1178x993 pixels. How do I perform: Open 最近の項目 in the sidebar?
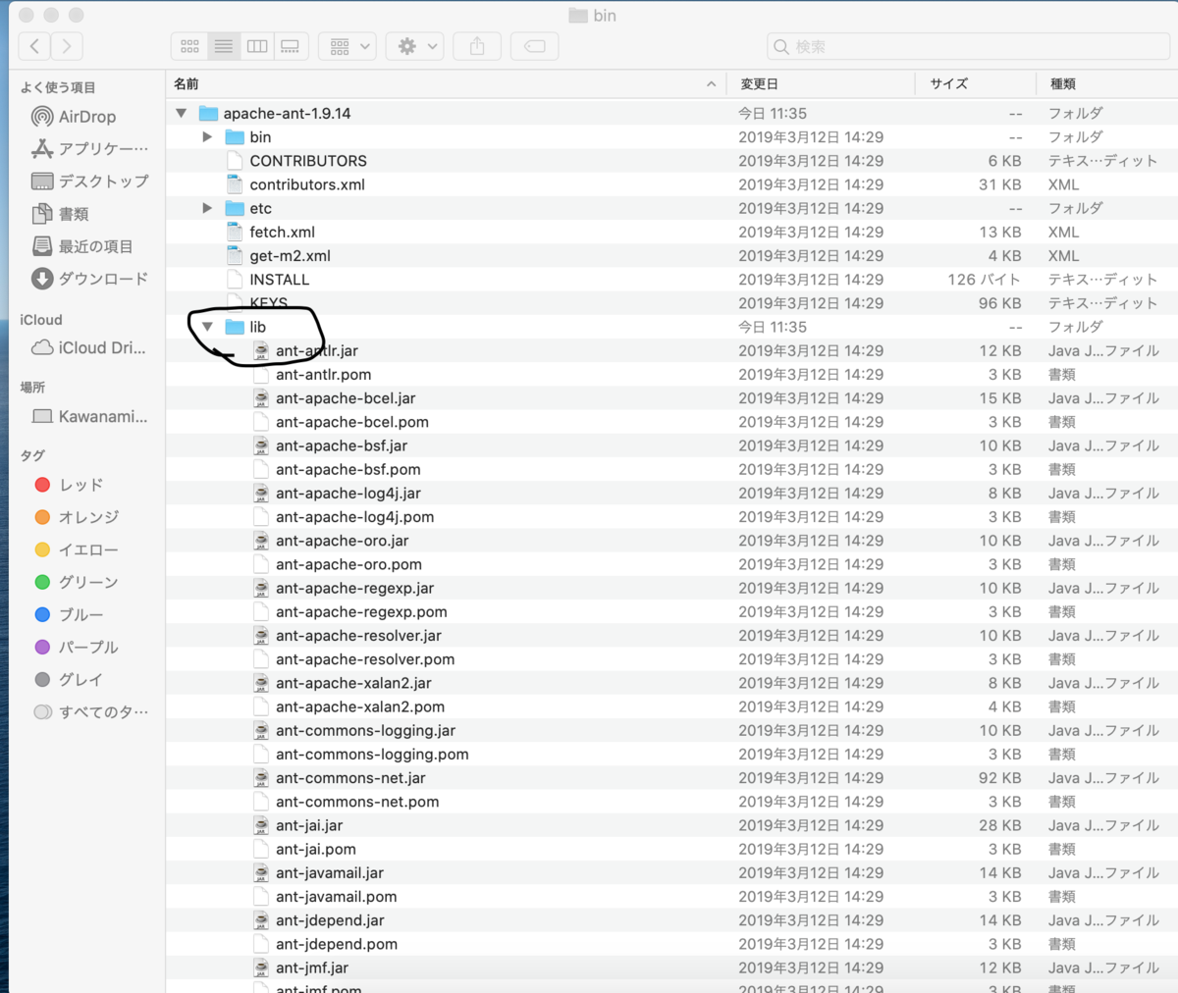pos(81,246)
